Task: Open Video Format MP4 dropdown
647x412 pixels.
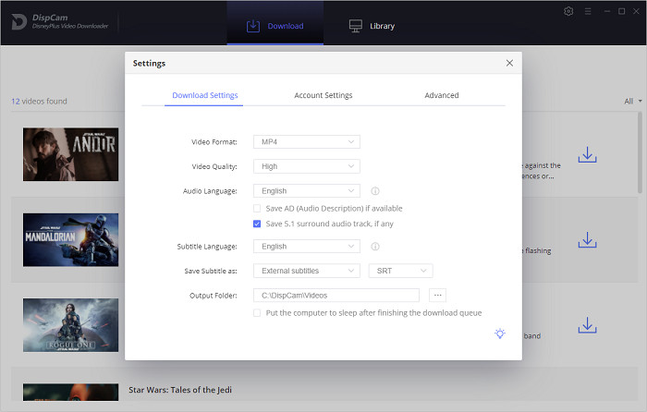Action: (x=307, y=142)
